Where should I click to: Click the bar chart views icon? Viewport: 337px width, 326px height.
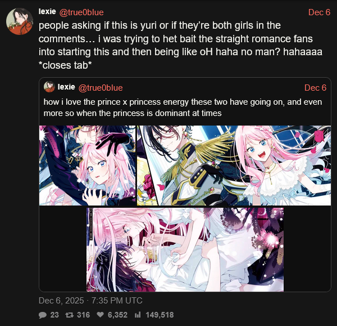138,315
